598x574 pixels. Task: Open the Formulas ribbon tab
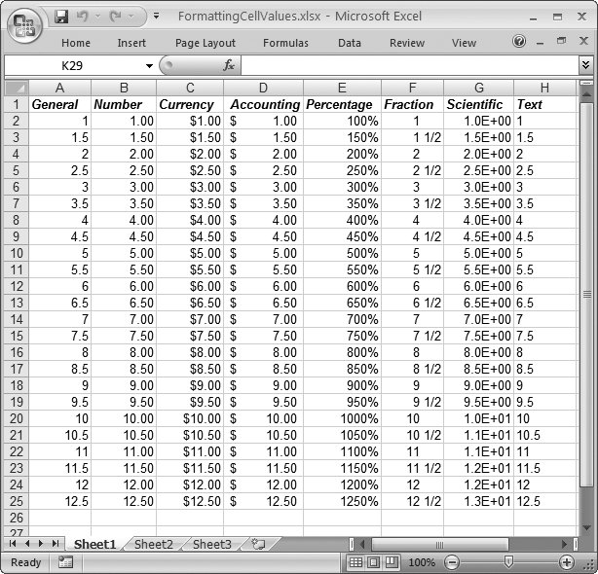(285, 43)
